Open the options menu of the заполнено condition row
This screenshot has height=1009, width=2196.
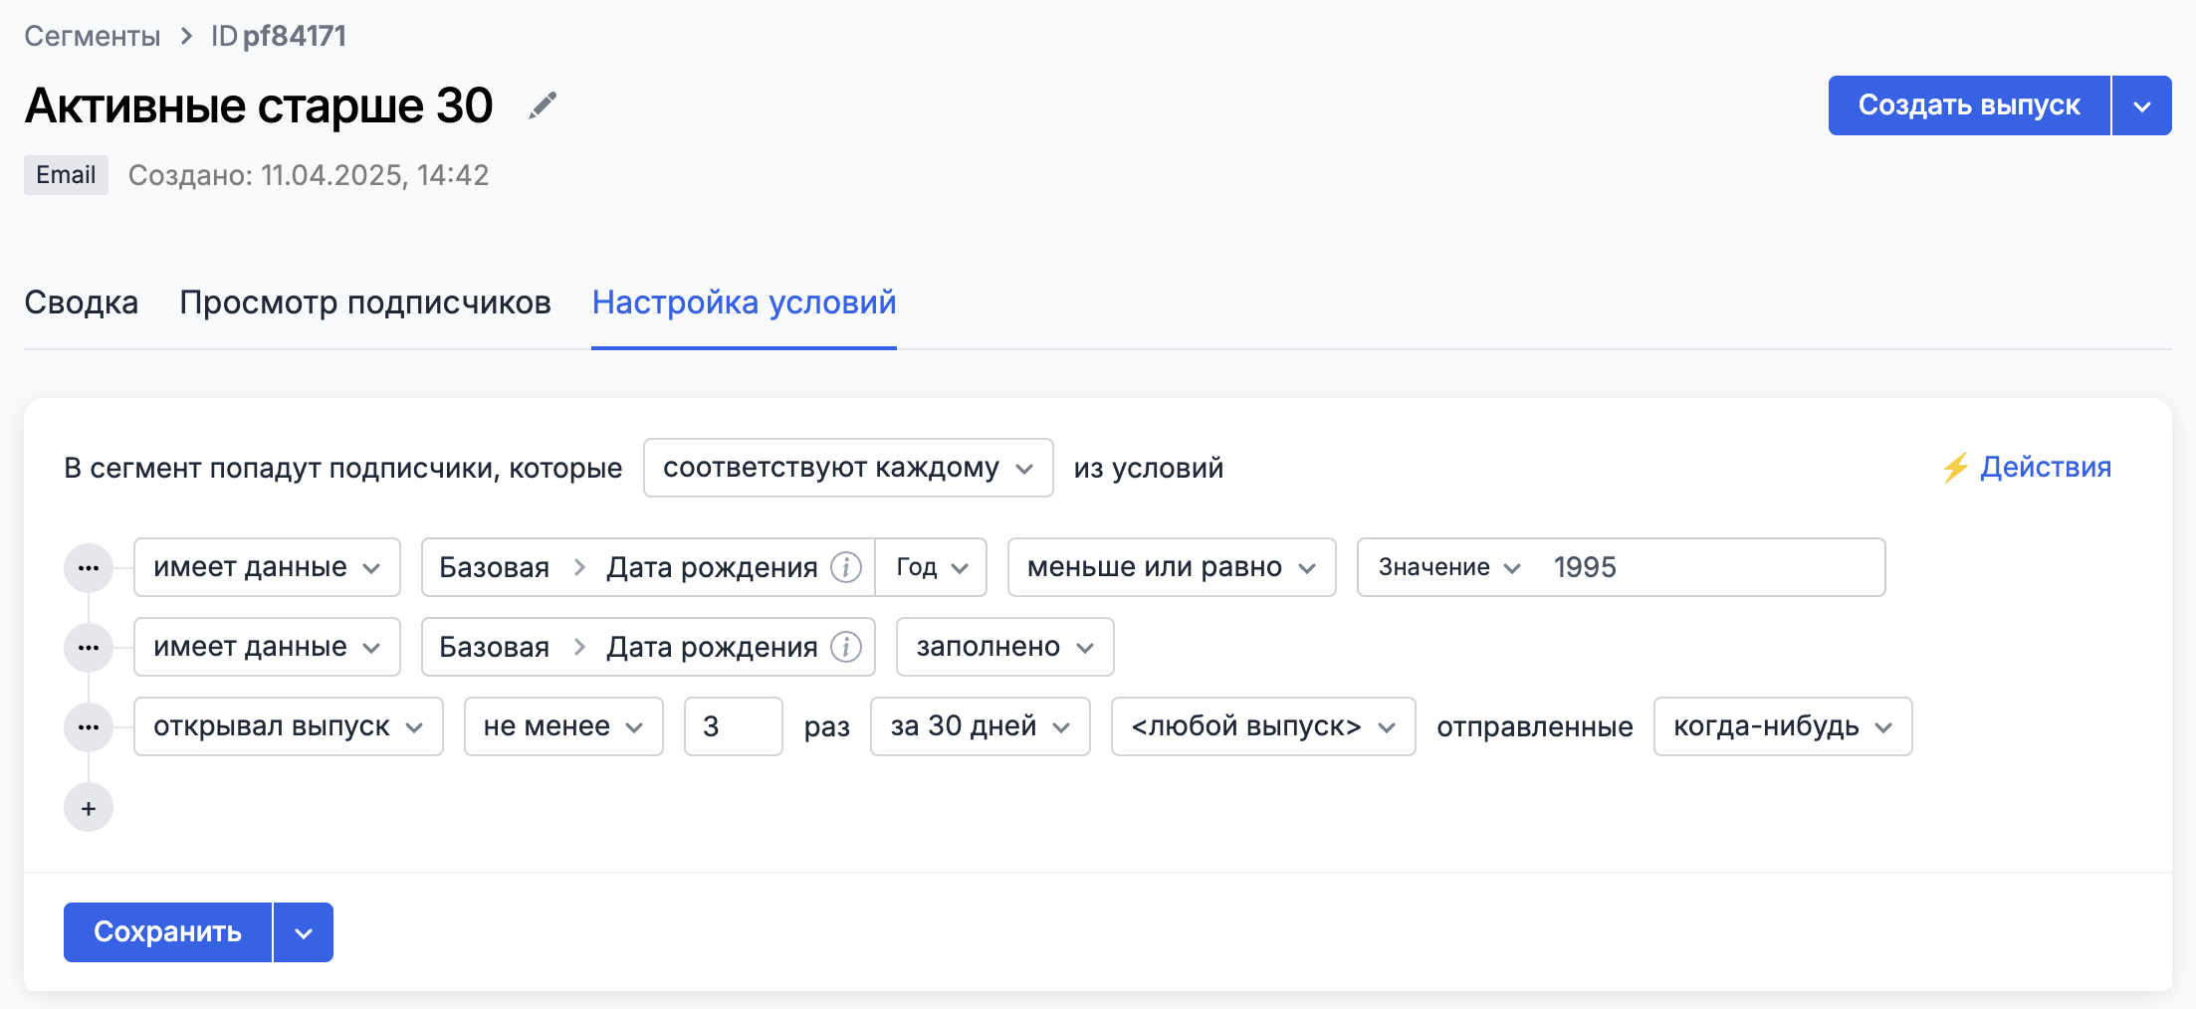[89, 647]
